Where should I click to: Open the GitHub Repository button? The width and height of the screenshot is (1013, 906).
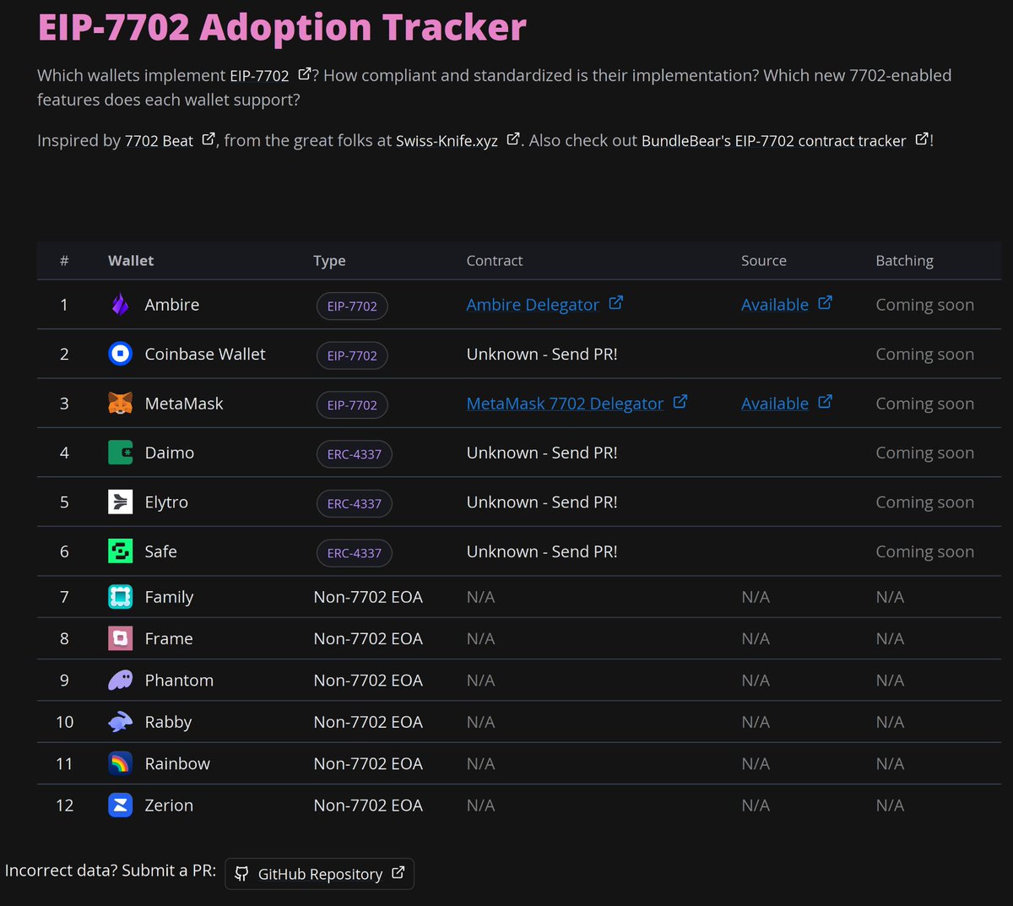click(320, 874)
